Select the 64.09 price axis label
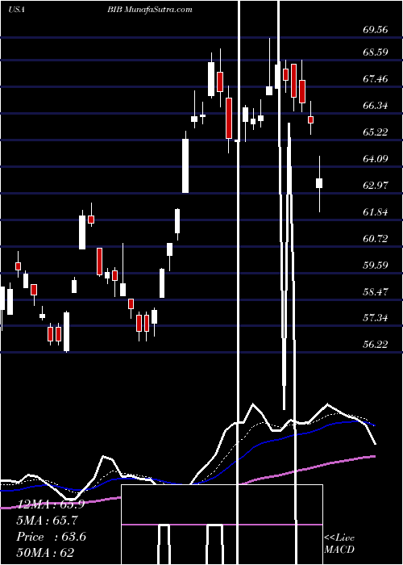This screenshot has width=403, height=565. (x=376, y=158)
